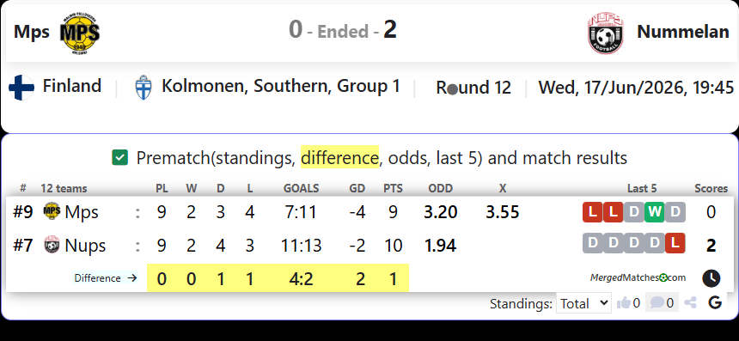This screenshot has width=739, height=341.
Task: Click the thumbs-up like icon
Action: [624, 303]
